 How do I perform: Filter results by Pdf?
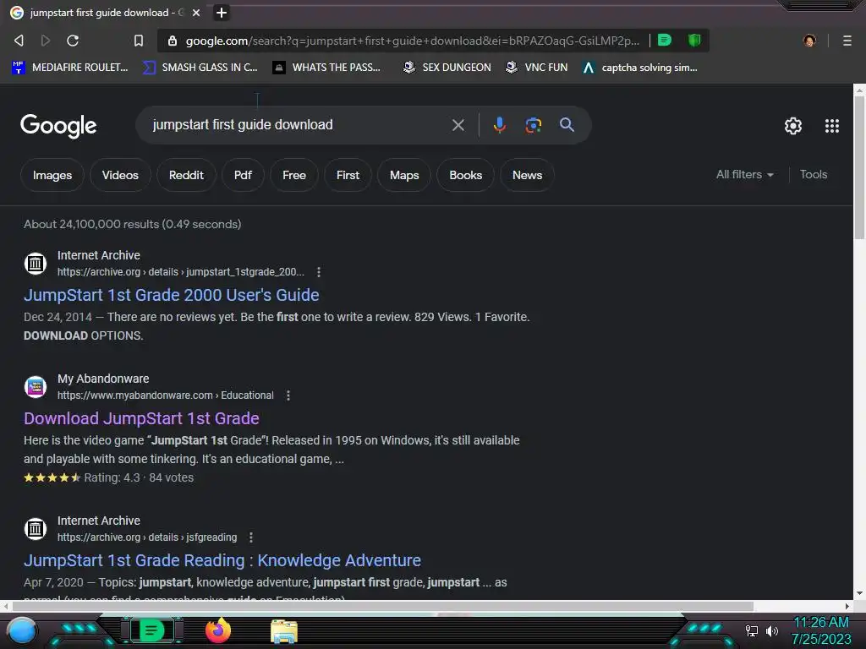coord(243,175)
